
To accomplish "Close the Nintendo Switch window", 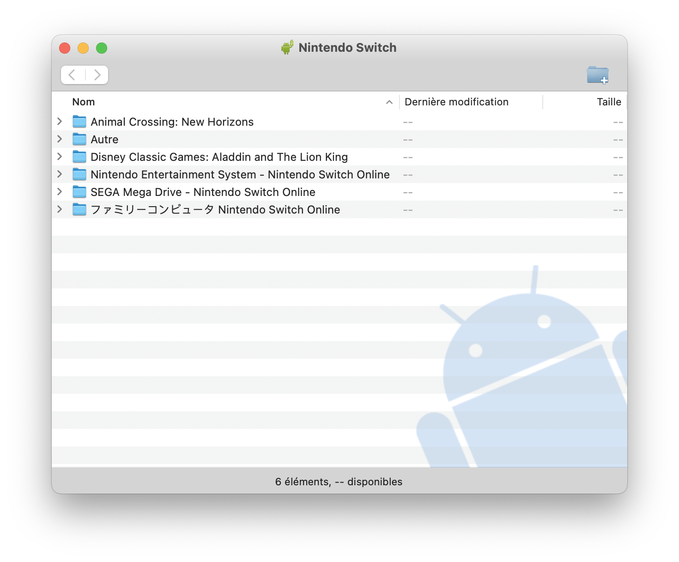I will point(65,48).
